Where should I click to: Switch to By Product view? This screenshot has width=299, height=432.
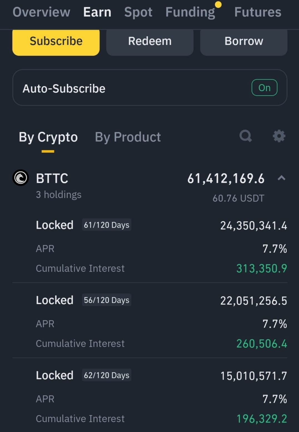point(128,137)
